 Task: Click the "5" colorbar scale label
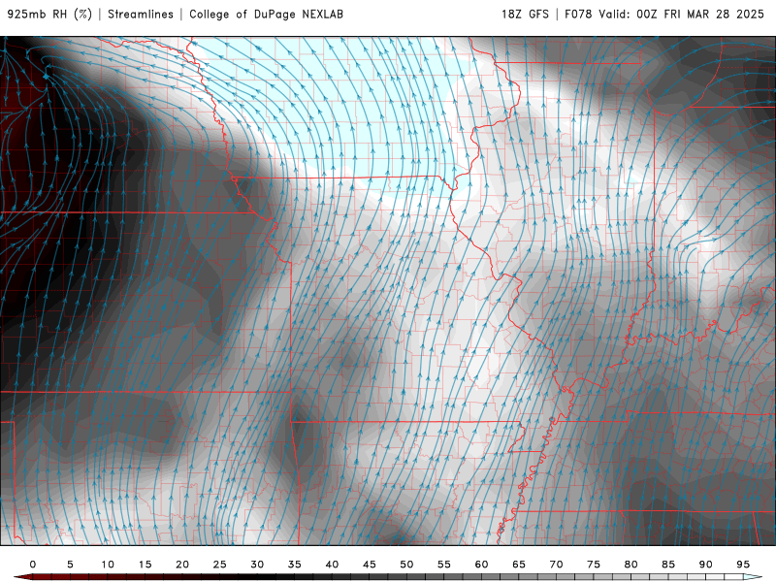coord(70,565)
